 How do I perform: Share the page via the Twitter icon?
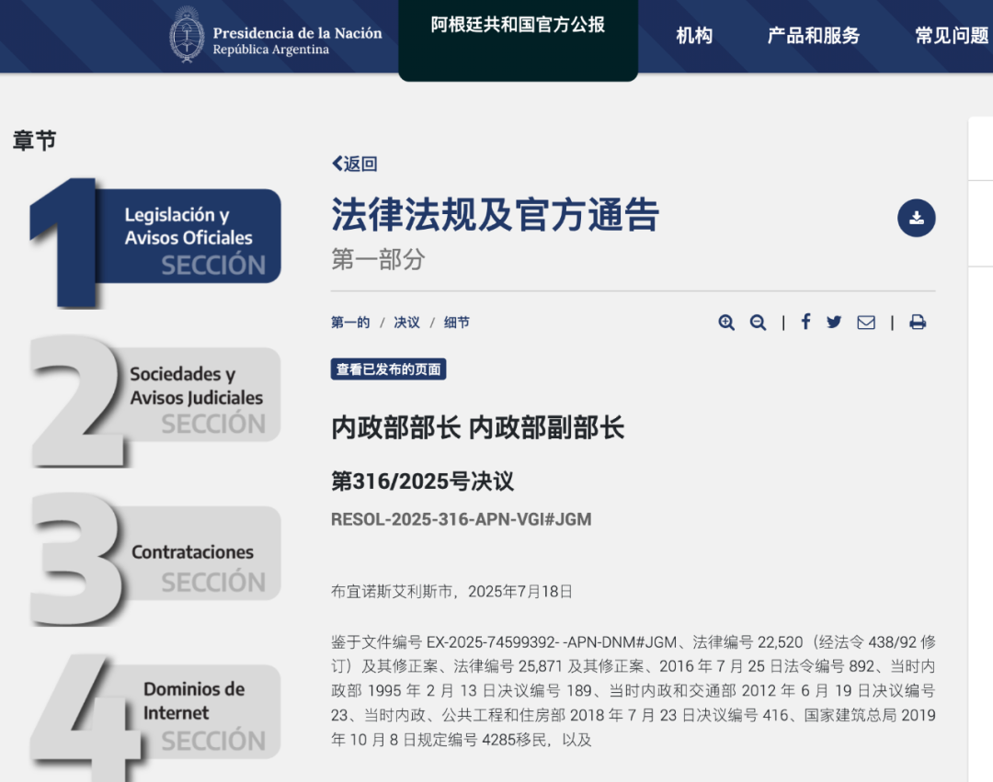834,323
